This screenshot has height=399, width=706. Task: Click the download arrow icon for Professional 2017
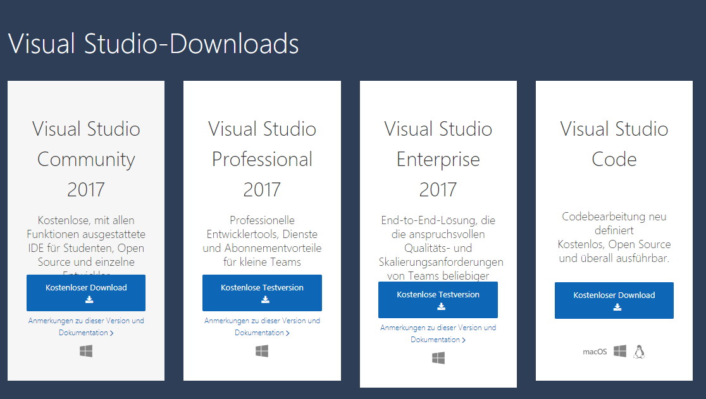[x=265, y=299]
